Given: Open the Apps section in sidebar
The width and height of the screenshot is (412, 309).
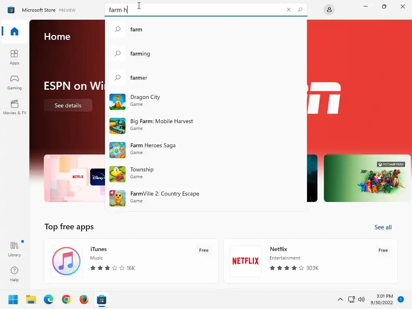Looking at the screenshot, I should (x=14, y=57).
